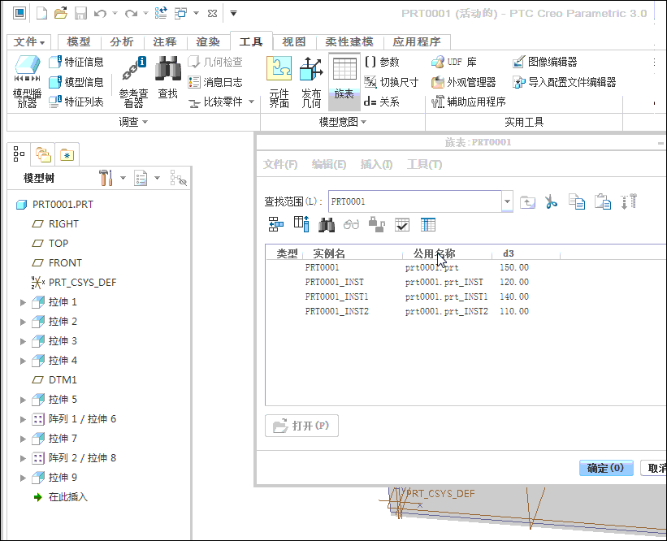This screenshot has width=667, height=541.
Task: Close the current window with the X-box icon
Action: (x=212, y=13)
